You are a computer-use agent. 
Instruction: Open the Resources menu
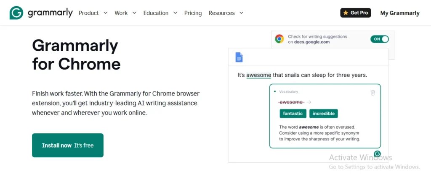[x=221, y=13]
